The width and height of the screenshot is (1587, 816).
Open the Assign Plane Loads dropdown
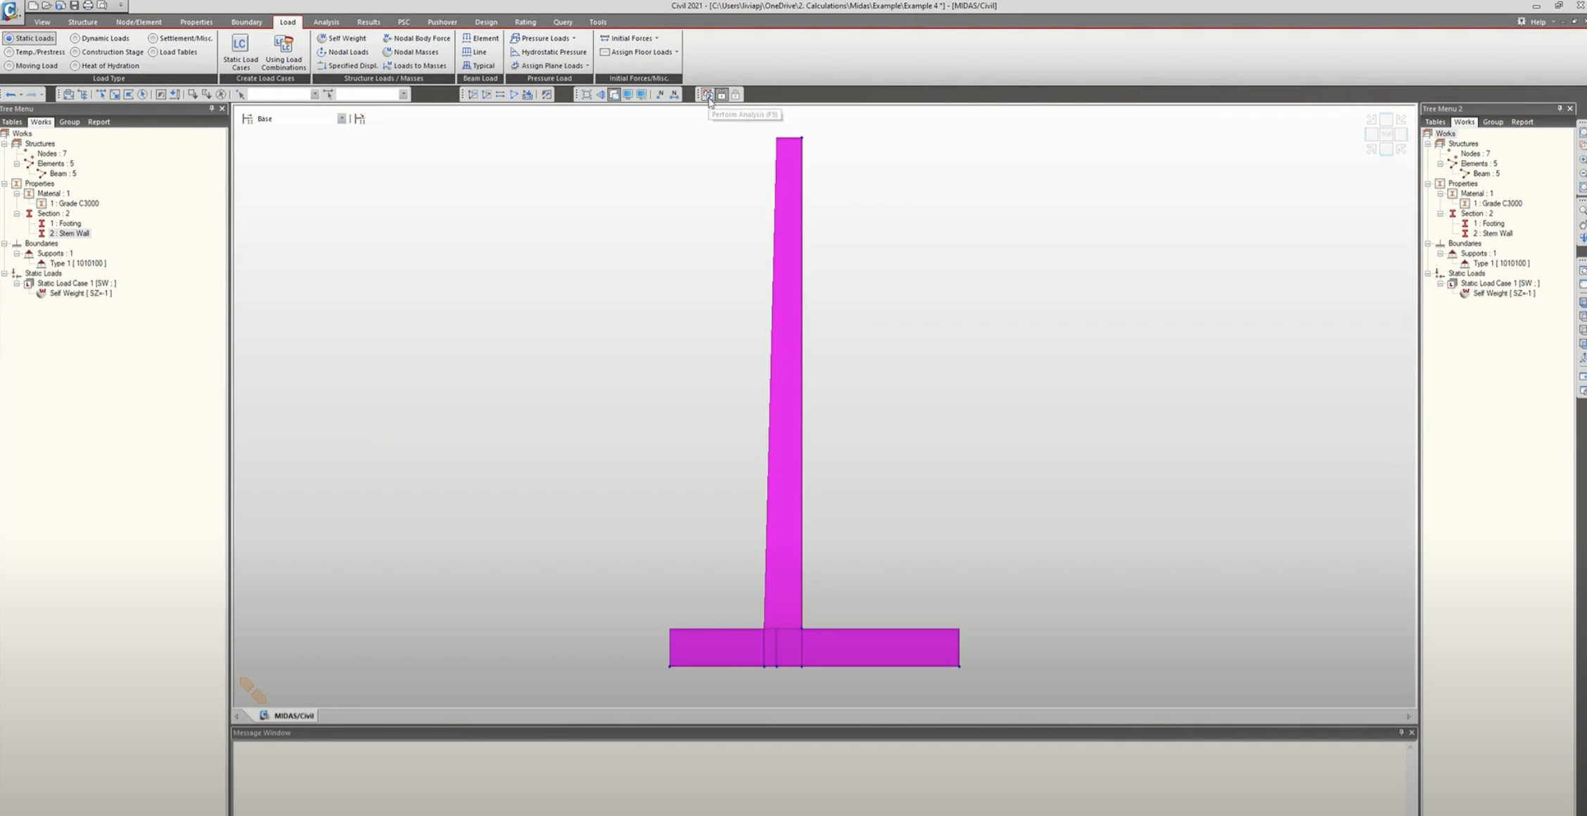tap(550, 65)
